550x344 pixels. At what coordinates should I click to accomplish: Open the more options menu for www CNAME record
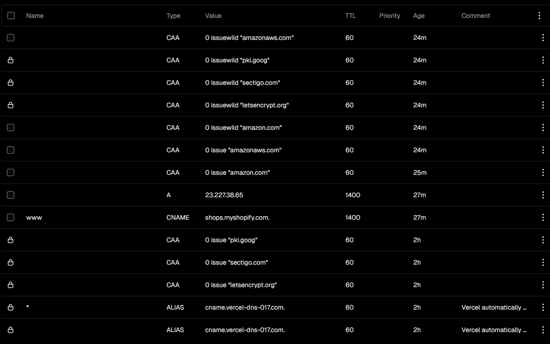click(x=543, y=217)
